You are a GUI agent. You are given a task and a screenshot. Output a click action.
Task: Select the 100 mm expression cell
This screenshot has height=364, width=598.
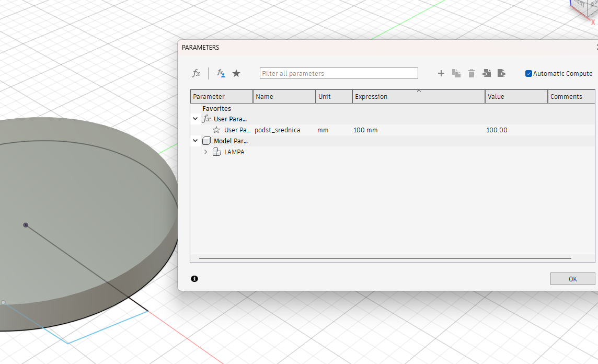(366, 130)
